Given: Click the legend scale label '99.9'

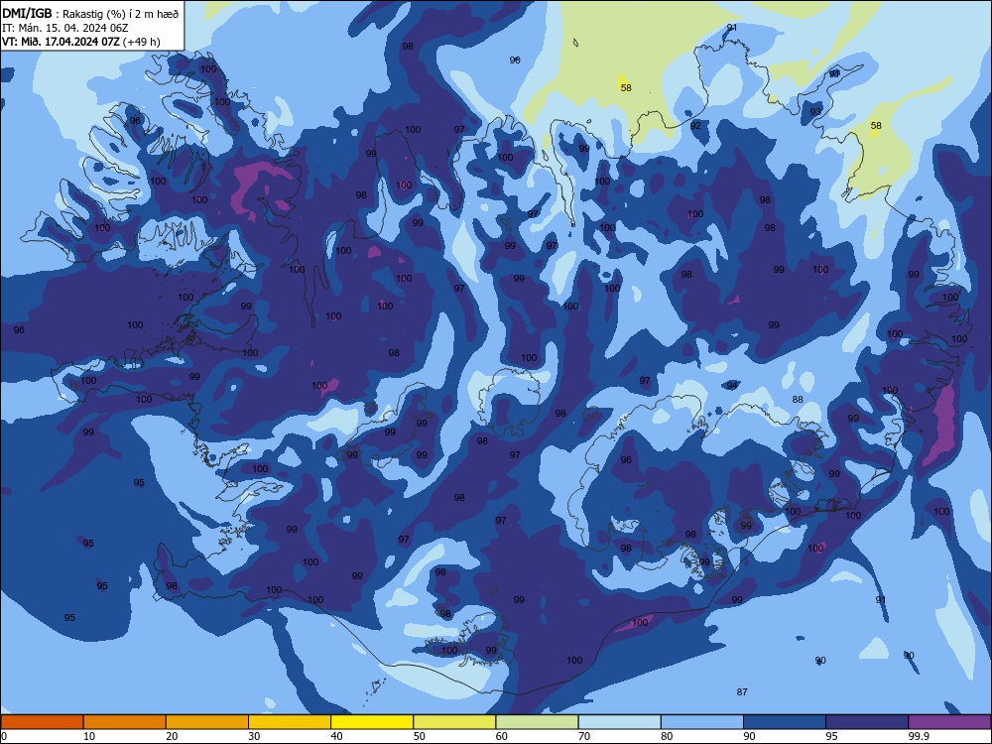Looking at the screenshot, I should pos(919,736).
